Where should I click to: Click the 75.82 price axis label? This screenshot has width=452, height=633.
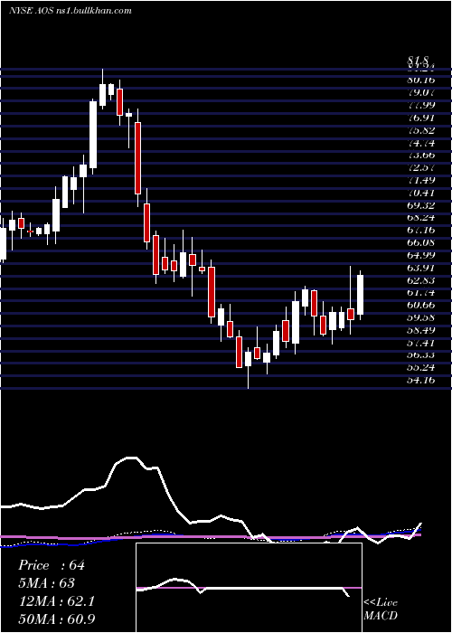pyautogui.click(x=421, y=130)
